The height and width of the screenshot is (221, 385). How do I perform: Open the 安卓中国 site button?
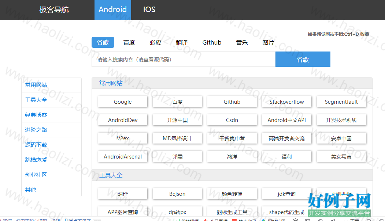(341, 138)
